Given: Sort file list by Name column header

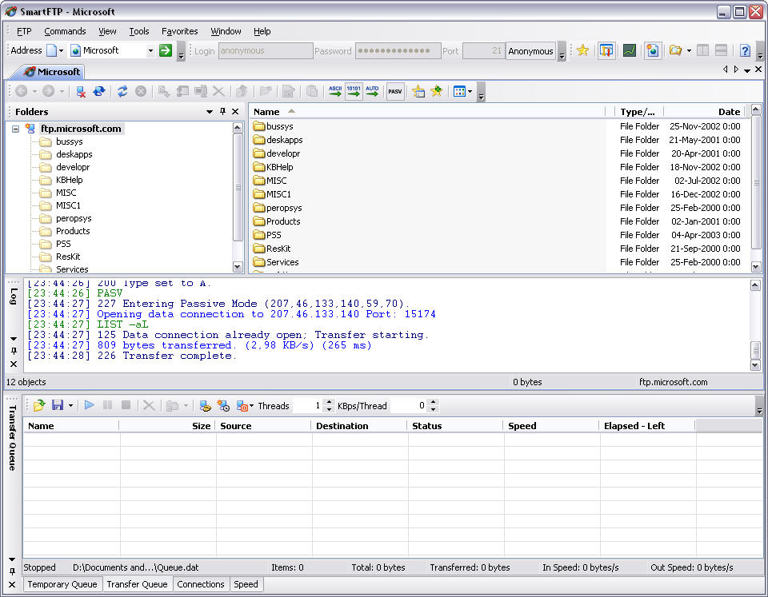Looking at the screenshot, I should click(x=428, y=112).
